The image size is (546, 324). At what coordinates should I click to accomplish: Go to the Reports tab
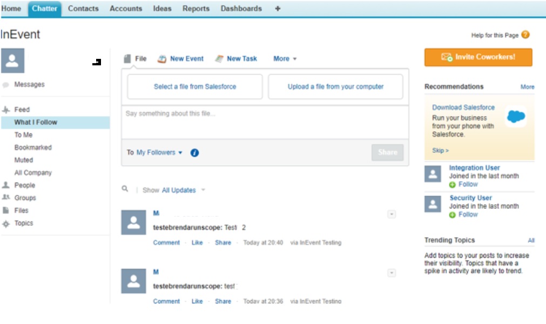196,9
